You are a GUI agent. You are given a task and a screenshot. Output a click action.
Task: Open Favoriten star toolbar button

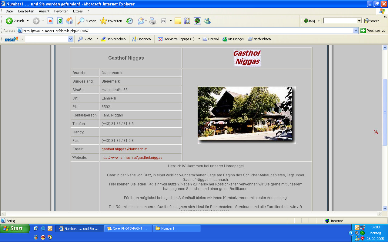(x=111, y=21)
